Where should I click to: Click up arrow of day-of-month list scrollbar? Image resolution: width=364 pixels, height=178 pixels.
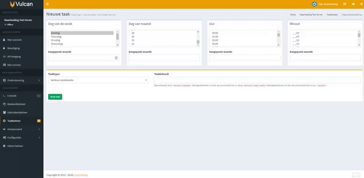(198, 32)
